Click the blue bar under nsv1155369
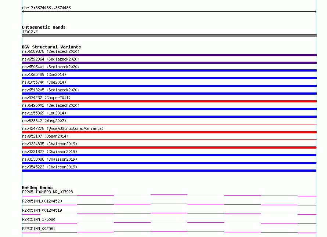This screenshot has height=237, width=327. click(169, 117)
